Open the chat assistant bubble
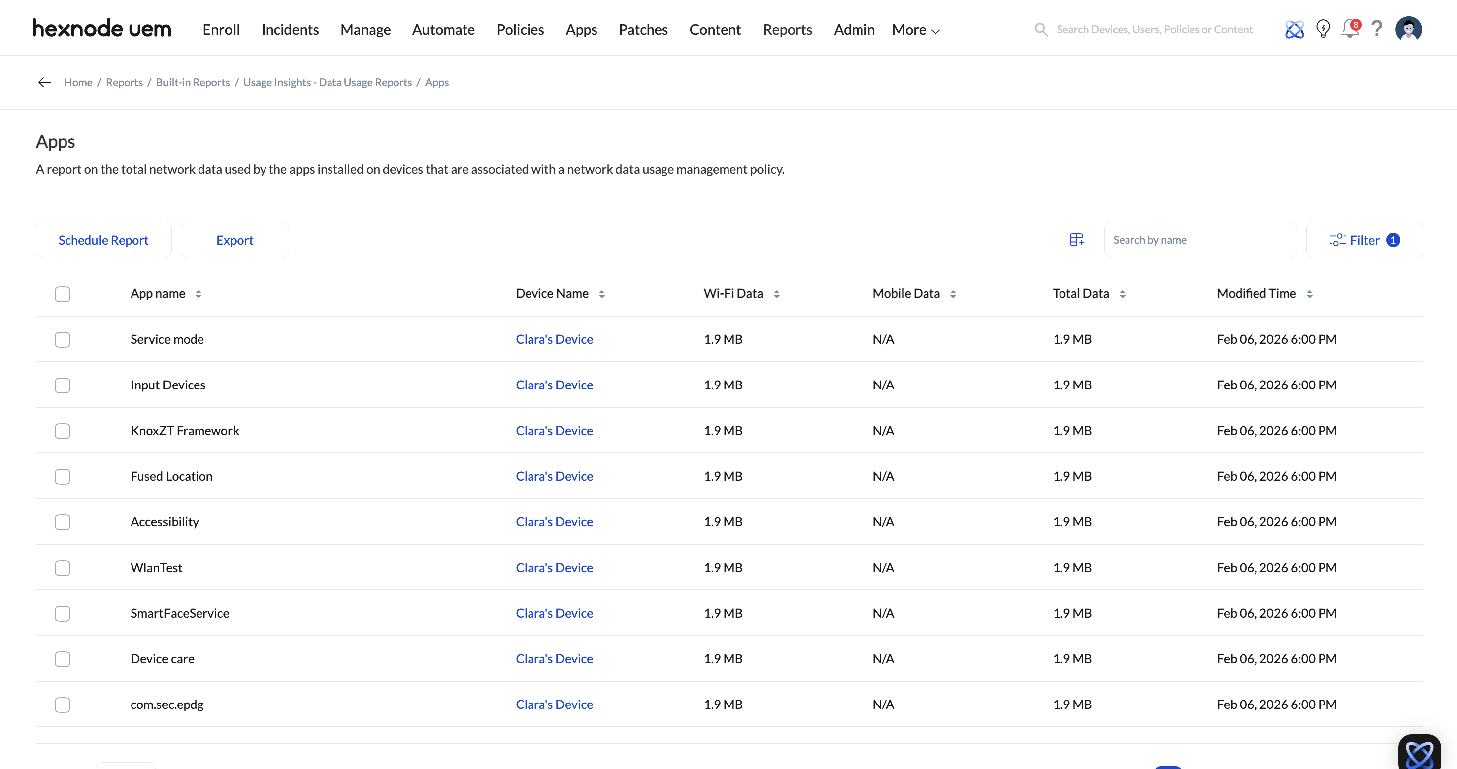Viewport: 1457px width, 769px height. pos(1420,753)
